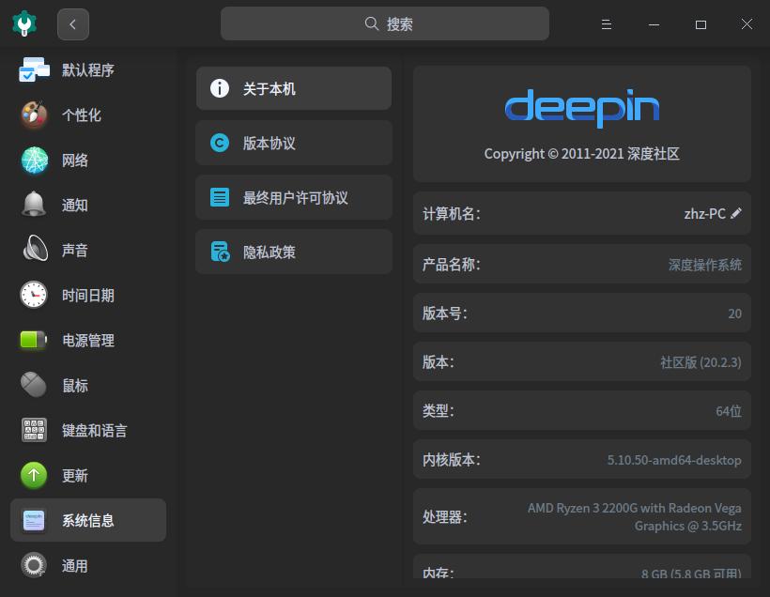Image resolution: width=770 pixels, height=597 pixels.
Task: Open the 电源管理 battery icon
Action: tap(34, 339)
